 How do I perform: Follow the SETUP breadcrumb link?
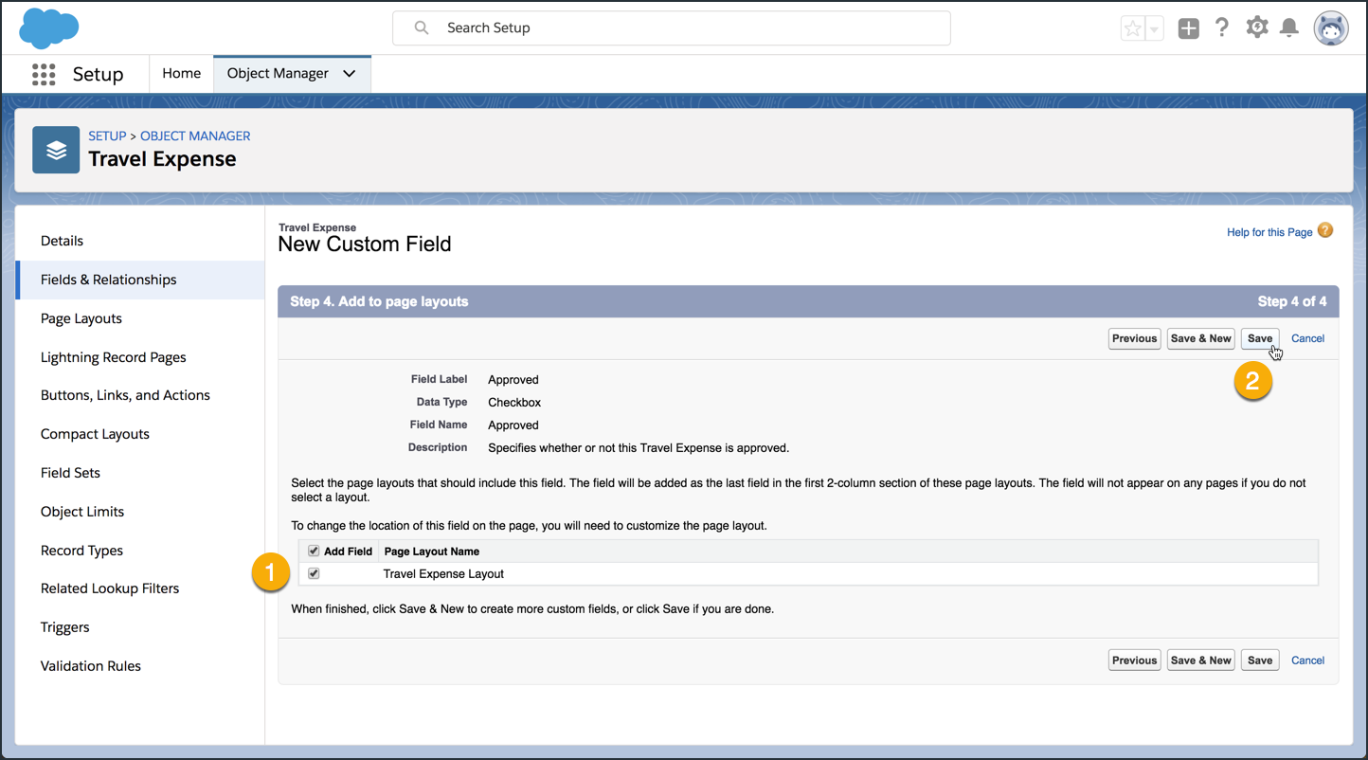[x=107, y=136]
